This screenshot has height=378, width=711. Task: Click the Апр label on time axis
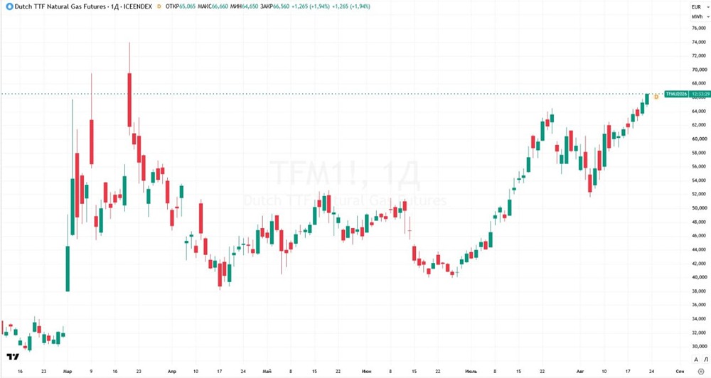coord(172,372)
